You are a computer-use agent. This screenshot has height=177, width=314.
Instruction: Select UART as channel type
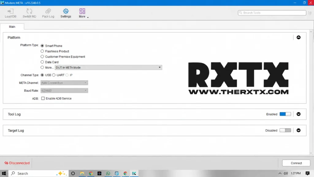54,75
